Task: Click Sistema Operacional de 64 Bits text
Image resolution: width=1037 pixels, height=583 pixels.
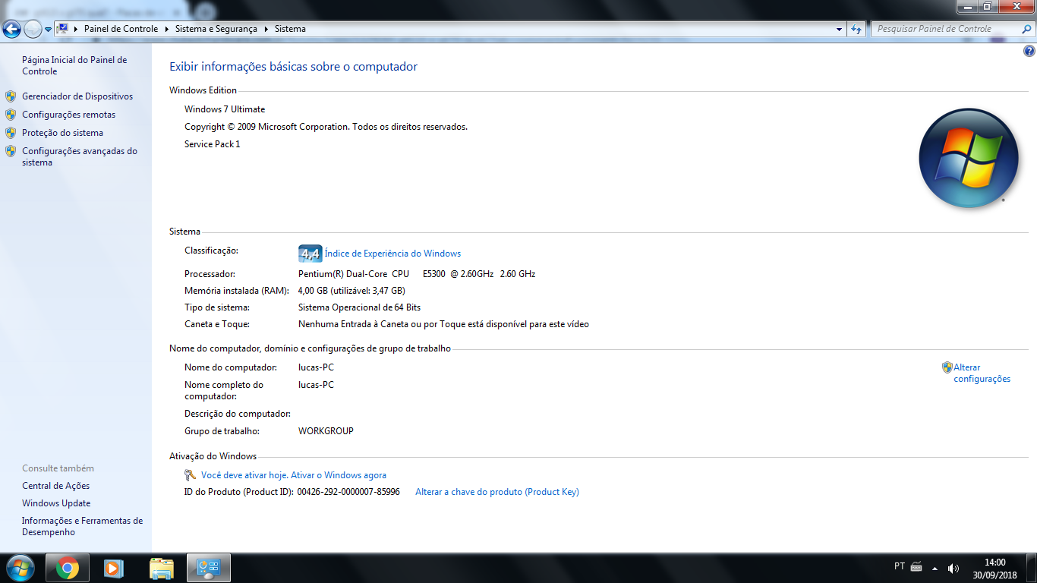Action: pyautogui.click(x=359, y=307)
